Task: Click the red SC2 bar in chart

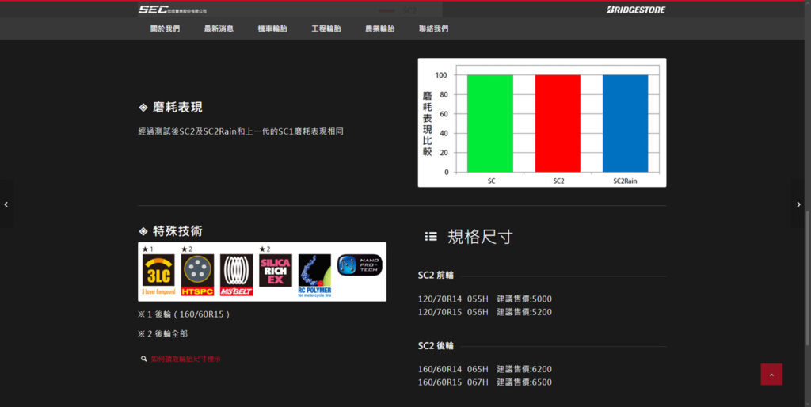Action: (558, 124)
